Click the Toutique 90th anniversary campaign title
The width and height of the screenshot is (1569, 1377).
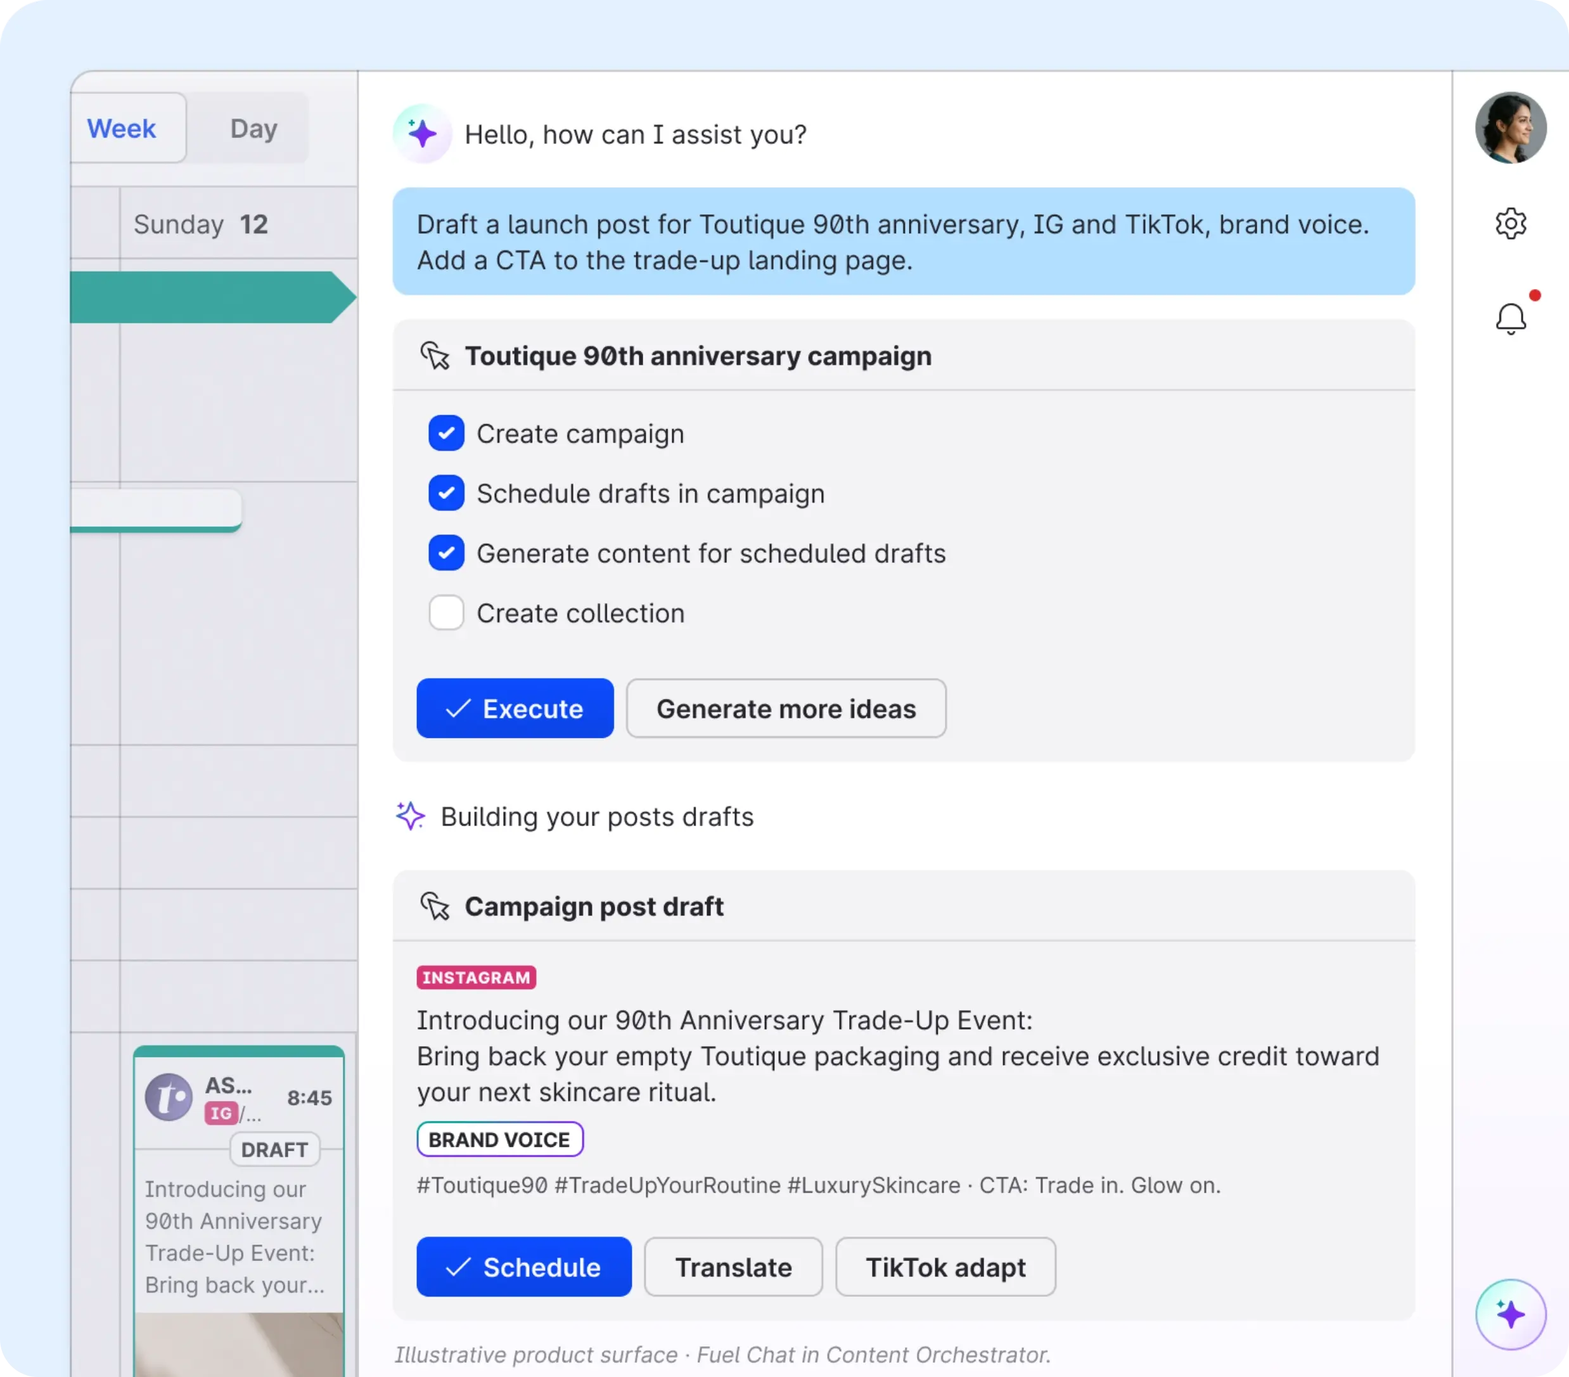click(x=698, y=356)
